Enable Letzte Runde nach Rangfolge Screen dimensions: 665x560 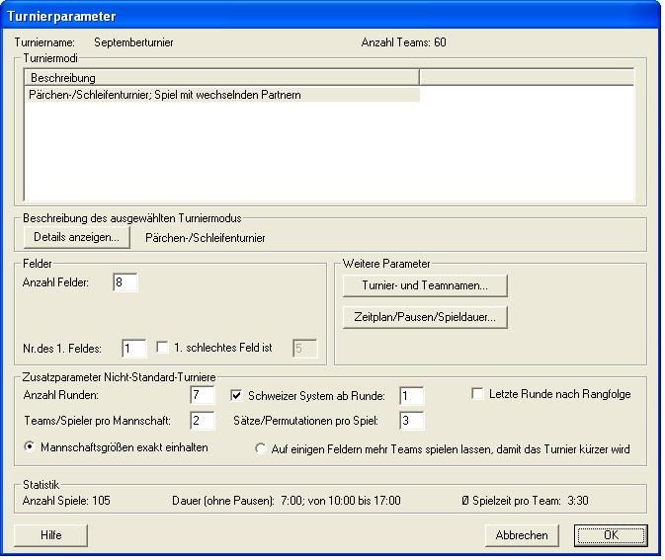478,394
